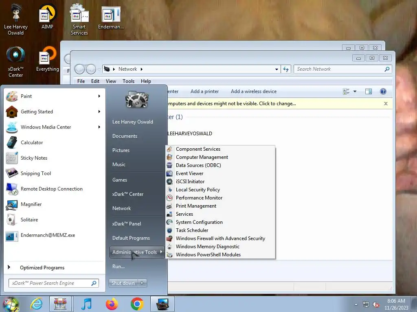Click the refresh button beside address bar

click(286, 69)
